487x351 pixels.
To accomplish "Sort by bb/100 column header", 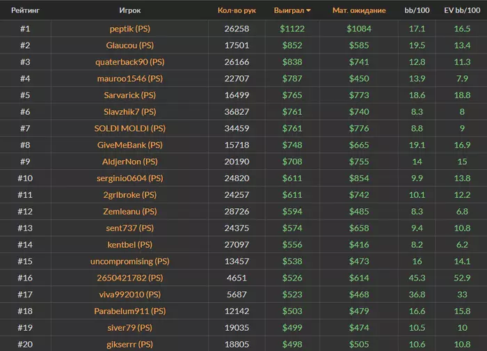I will 417,10.
